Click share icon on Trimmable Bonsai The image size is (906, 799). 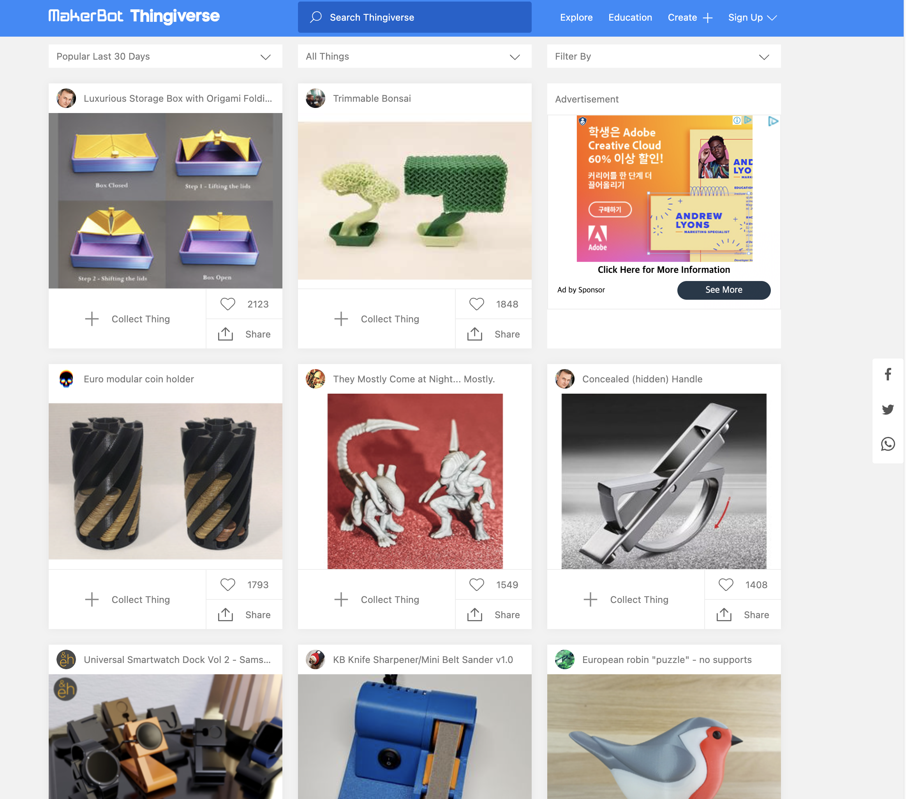point(474,334)
